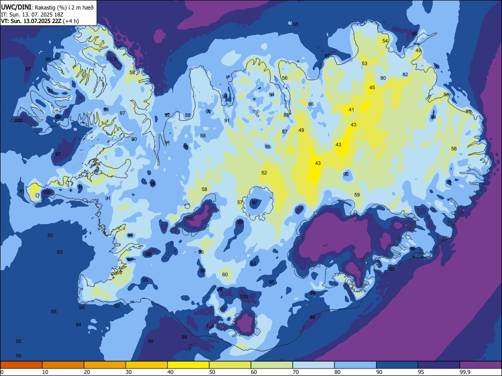Click the humidity value 53 in the north
502x376 pixels.
tap(364, 64)
